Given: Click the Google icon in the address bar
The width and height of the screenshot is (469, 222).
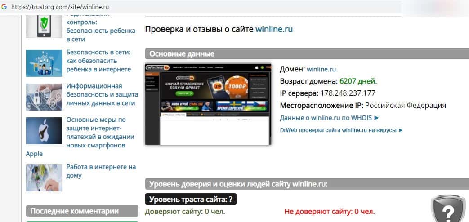Looking at the screenshot, I should [x=4, y=7].
